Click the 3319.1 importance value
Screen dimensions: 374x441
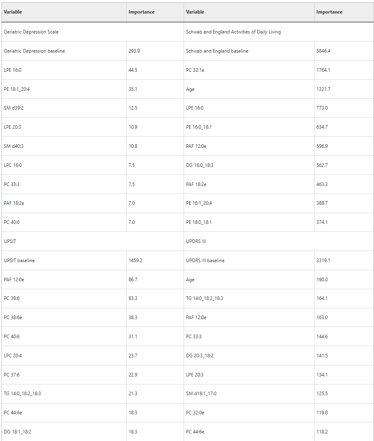323,261
